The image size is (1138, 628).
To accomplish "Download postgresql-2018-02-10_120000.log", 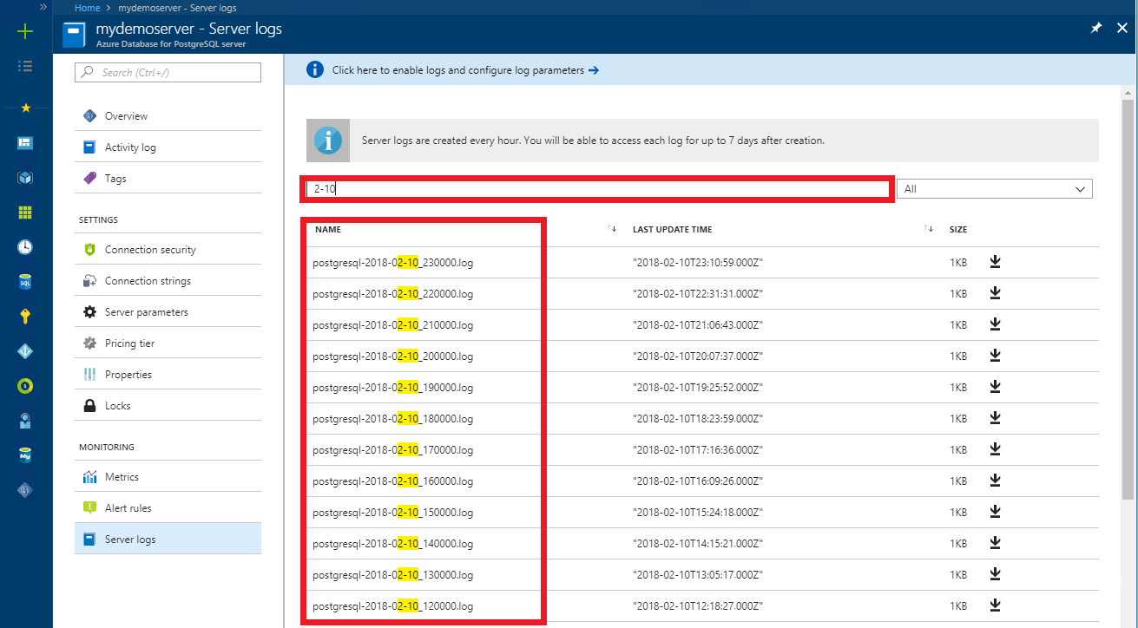I will click(x=996, y=606).
